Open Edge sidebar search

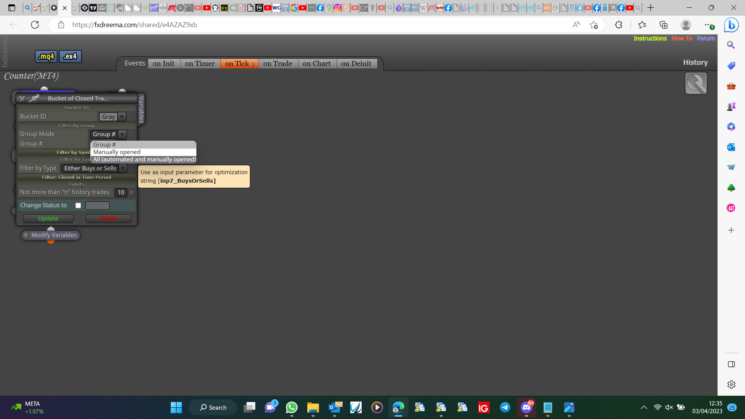[x=731, y=45]
